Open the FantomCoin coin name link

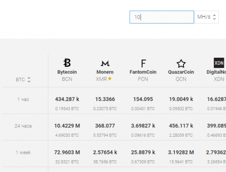(143, 72)
